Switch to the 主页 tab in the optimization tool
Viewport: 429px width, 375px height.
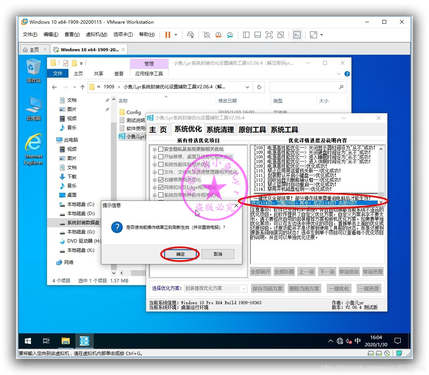[158, 130]
